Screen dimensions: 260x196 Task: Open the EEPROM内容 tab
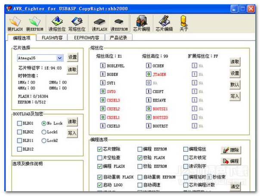tap(87, 37)
